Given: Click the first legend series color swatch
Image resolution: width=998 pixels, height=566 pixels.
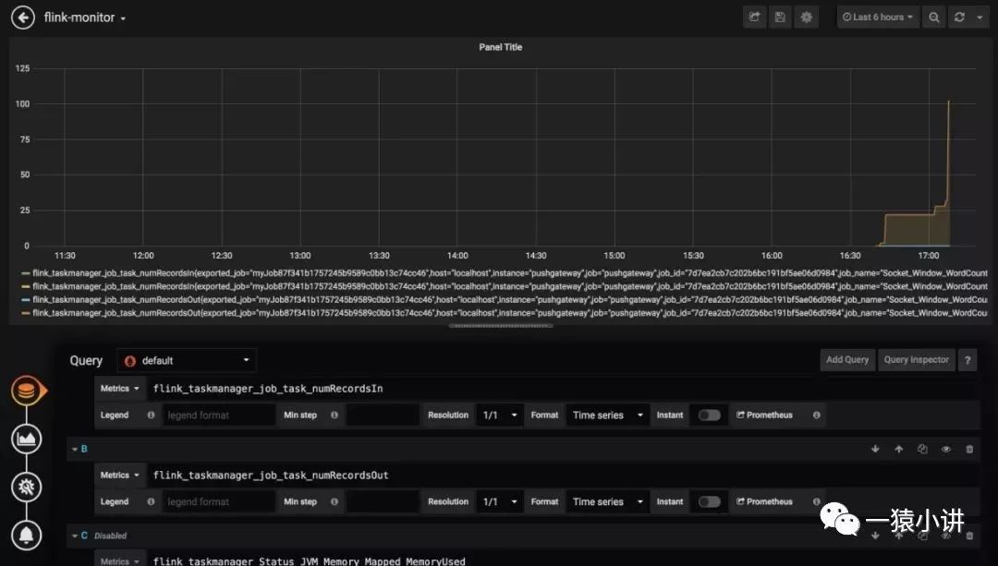Looking at the screenshot, I should (25, 273).
